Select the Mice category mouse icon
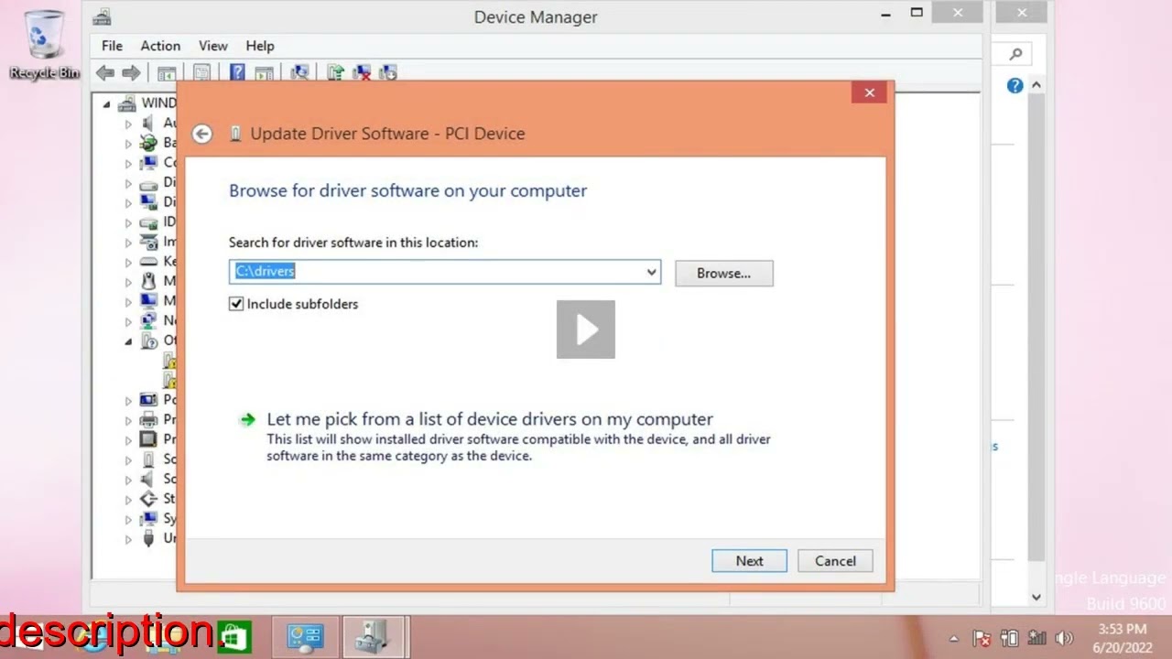Image resolution: width=1172 pixels, height=659 pixels. point(148,282)
